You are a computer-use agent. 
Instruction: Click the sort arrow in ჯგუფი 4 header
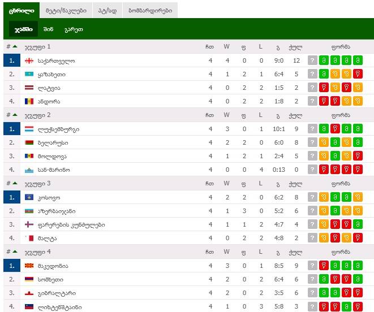pyautogui.click(x=15, y=252)
